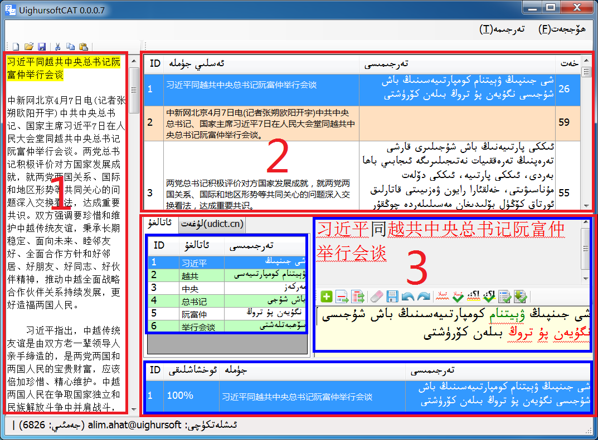The width and height of the screenshot is (598, 440).
Task: Click the segment table scrollbar up arrow
Action: [586, 60]
